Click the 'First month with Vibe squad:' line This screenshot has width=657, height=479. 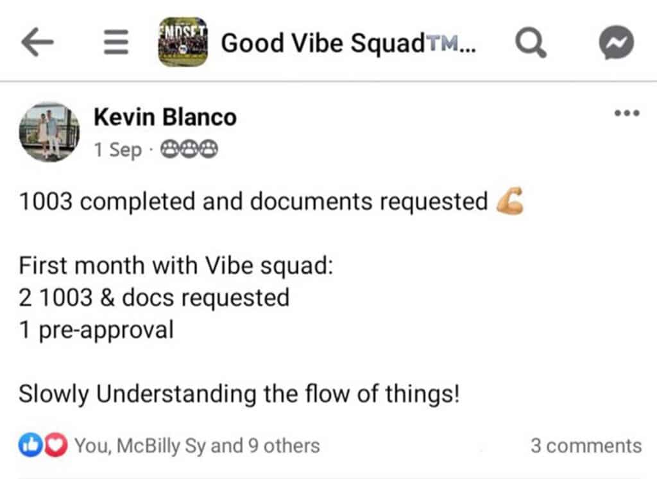(x=176, y=266)
